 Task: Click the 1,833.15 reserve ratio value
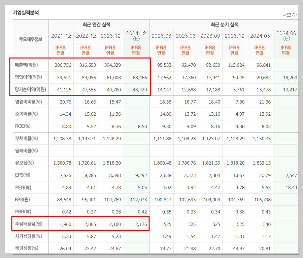pos(262,163)
